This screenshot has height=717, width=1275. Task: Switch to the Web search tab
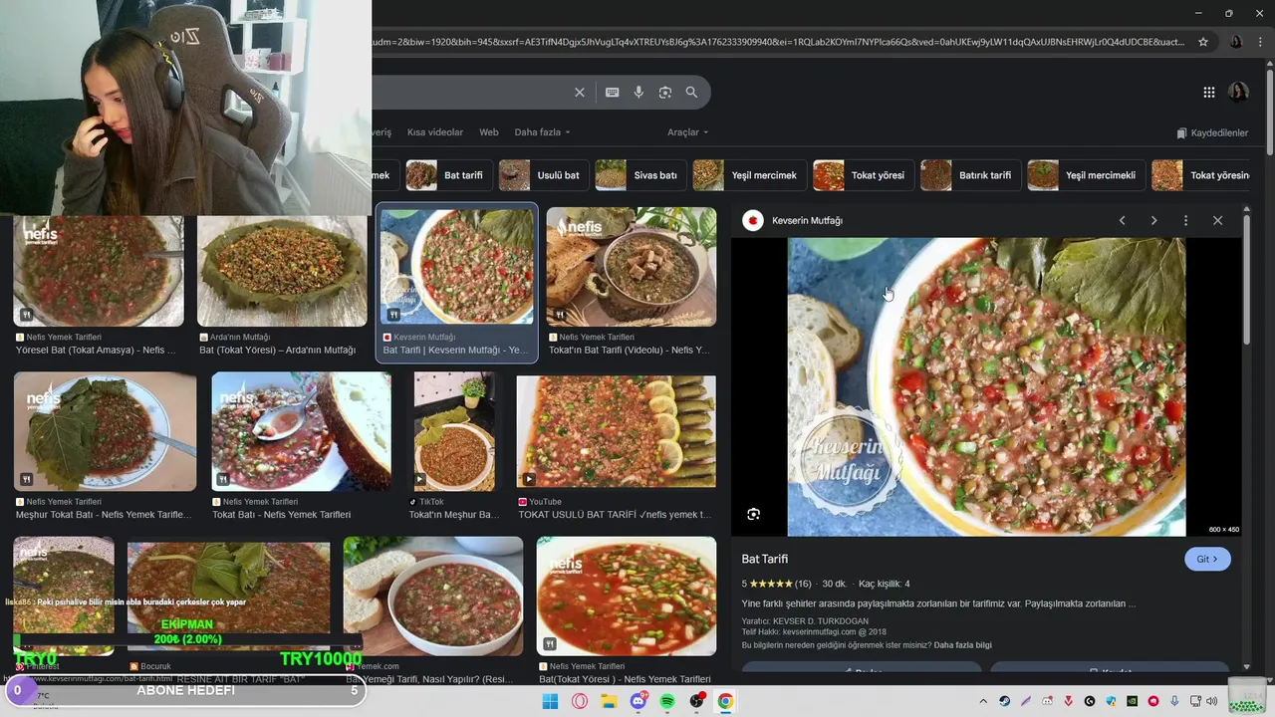[x=489, y=132]
